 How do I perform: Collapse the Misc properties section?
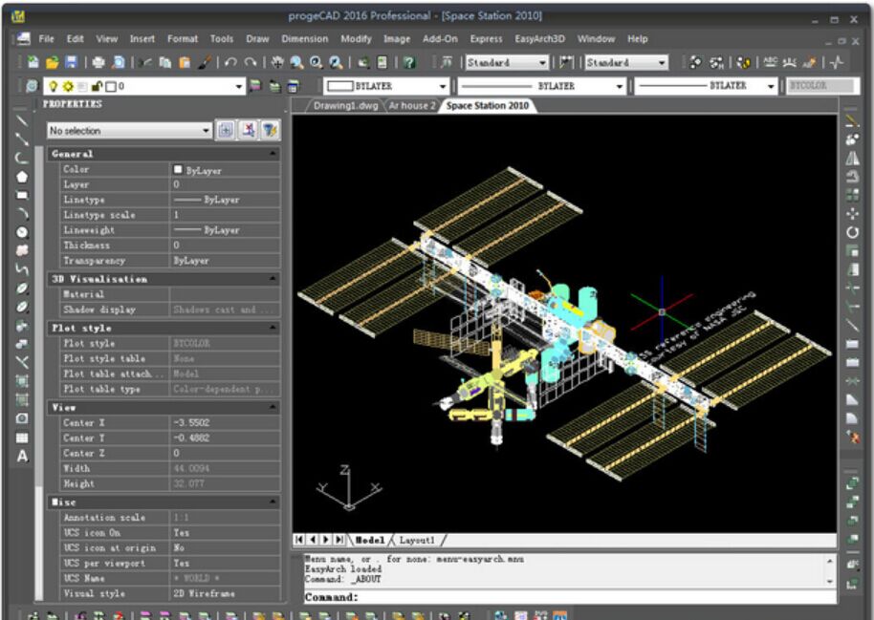pos(273,502)
